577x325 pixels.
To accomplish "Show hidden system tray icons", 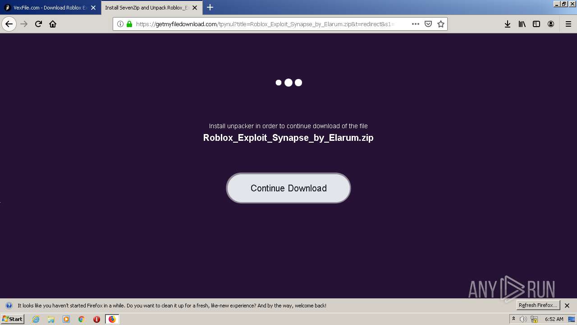I will [513, 319].
